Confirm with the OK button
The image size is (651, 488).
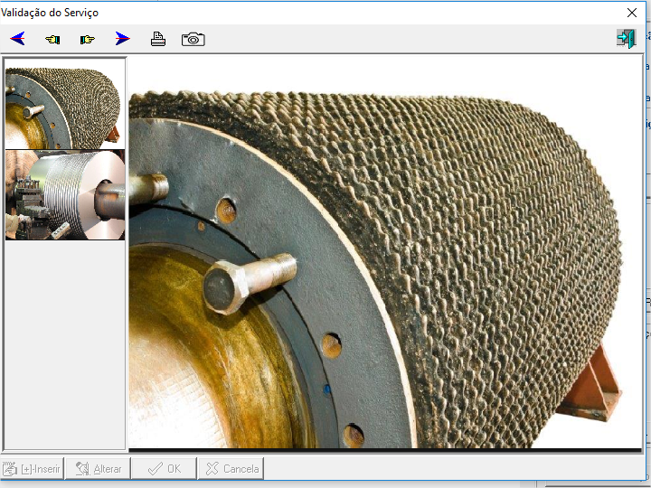[x=165, y=469]
